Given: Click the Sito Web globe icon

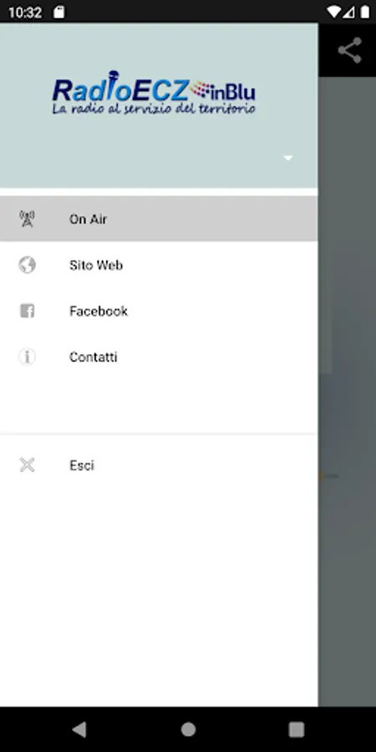Looking at the screenshot, I should pos(27,265).
